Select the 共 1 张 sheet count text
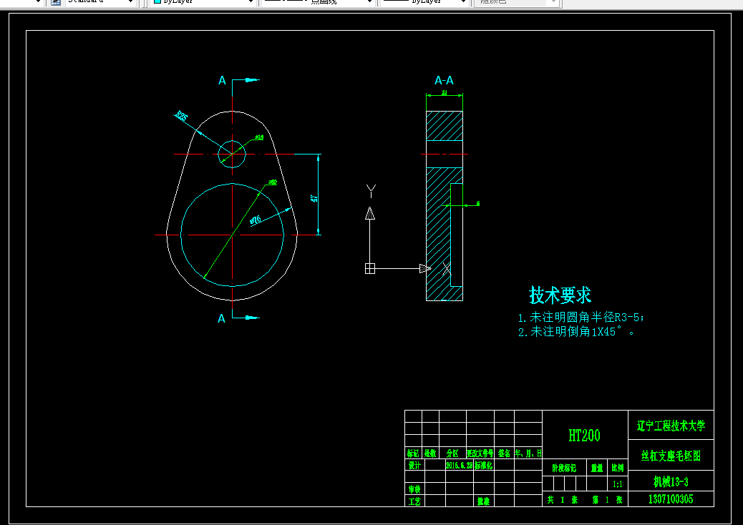Image resolution: width=743 pixels, height=525 pixels. click(x=563, y=499)
